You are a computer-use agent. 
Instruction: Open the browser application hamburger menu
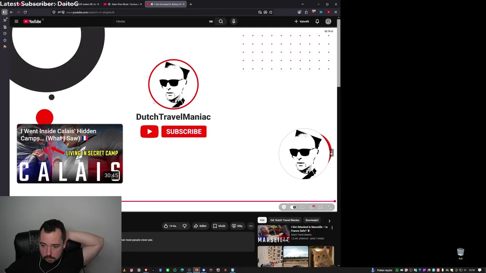click(336, 12)
